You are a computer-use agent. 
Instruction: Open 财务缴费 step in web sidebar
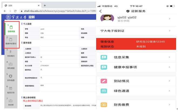tap(11, 78)
